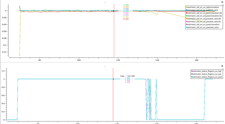Toggle estimator_aid_src_ev_pos/test_ratio.00 legend entry
225x124 pixels.
click(203, 19)
